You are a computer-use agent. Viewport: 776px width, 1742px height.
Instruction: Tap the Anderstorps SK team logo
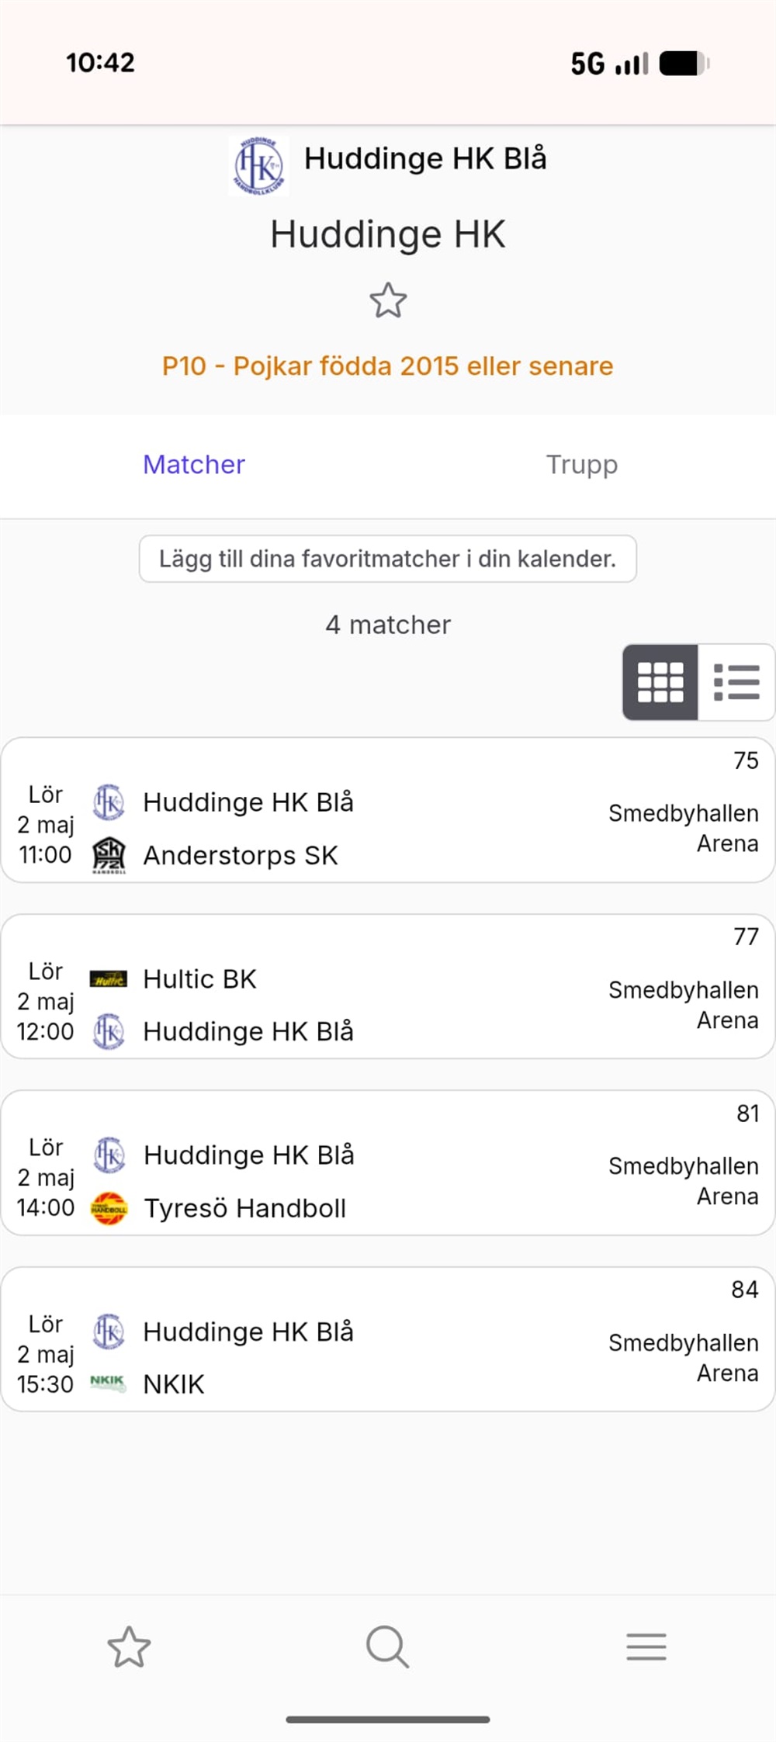click(x=109, y=855)
